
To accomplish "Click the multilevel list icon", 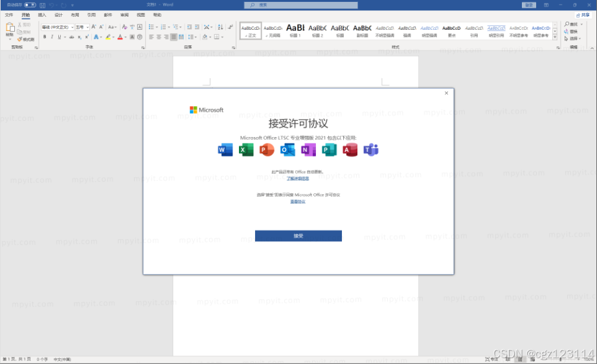I will click(175, 27).
